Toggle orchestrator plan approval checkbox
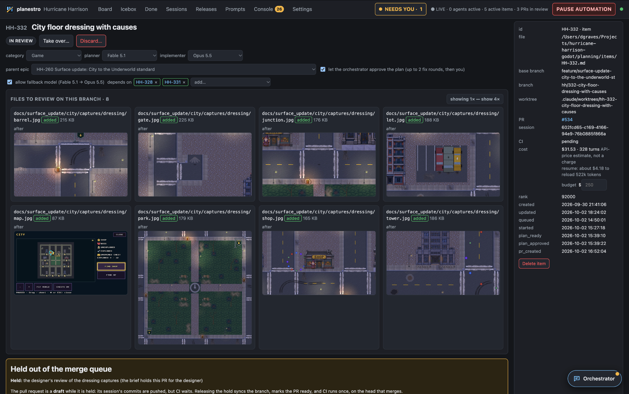Viewport: 629px width, 394px height. pyautogui.click(x=323, y=69)
